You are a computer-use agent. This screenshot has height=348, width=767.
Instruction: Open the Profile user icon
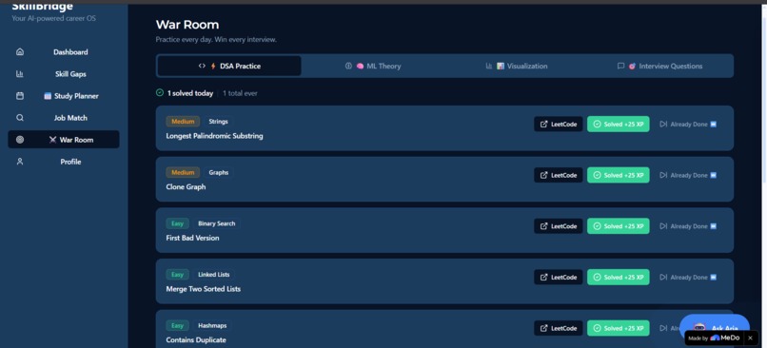coord(20,162)
